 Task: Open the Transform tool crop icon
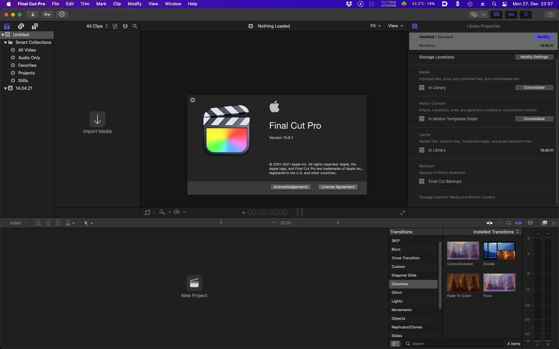pyautogui.click(x=148, y=212)
